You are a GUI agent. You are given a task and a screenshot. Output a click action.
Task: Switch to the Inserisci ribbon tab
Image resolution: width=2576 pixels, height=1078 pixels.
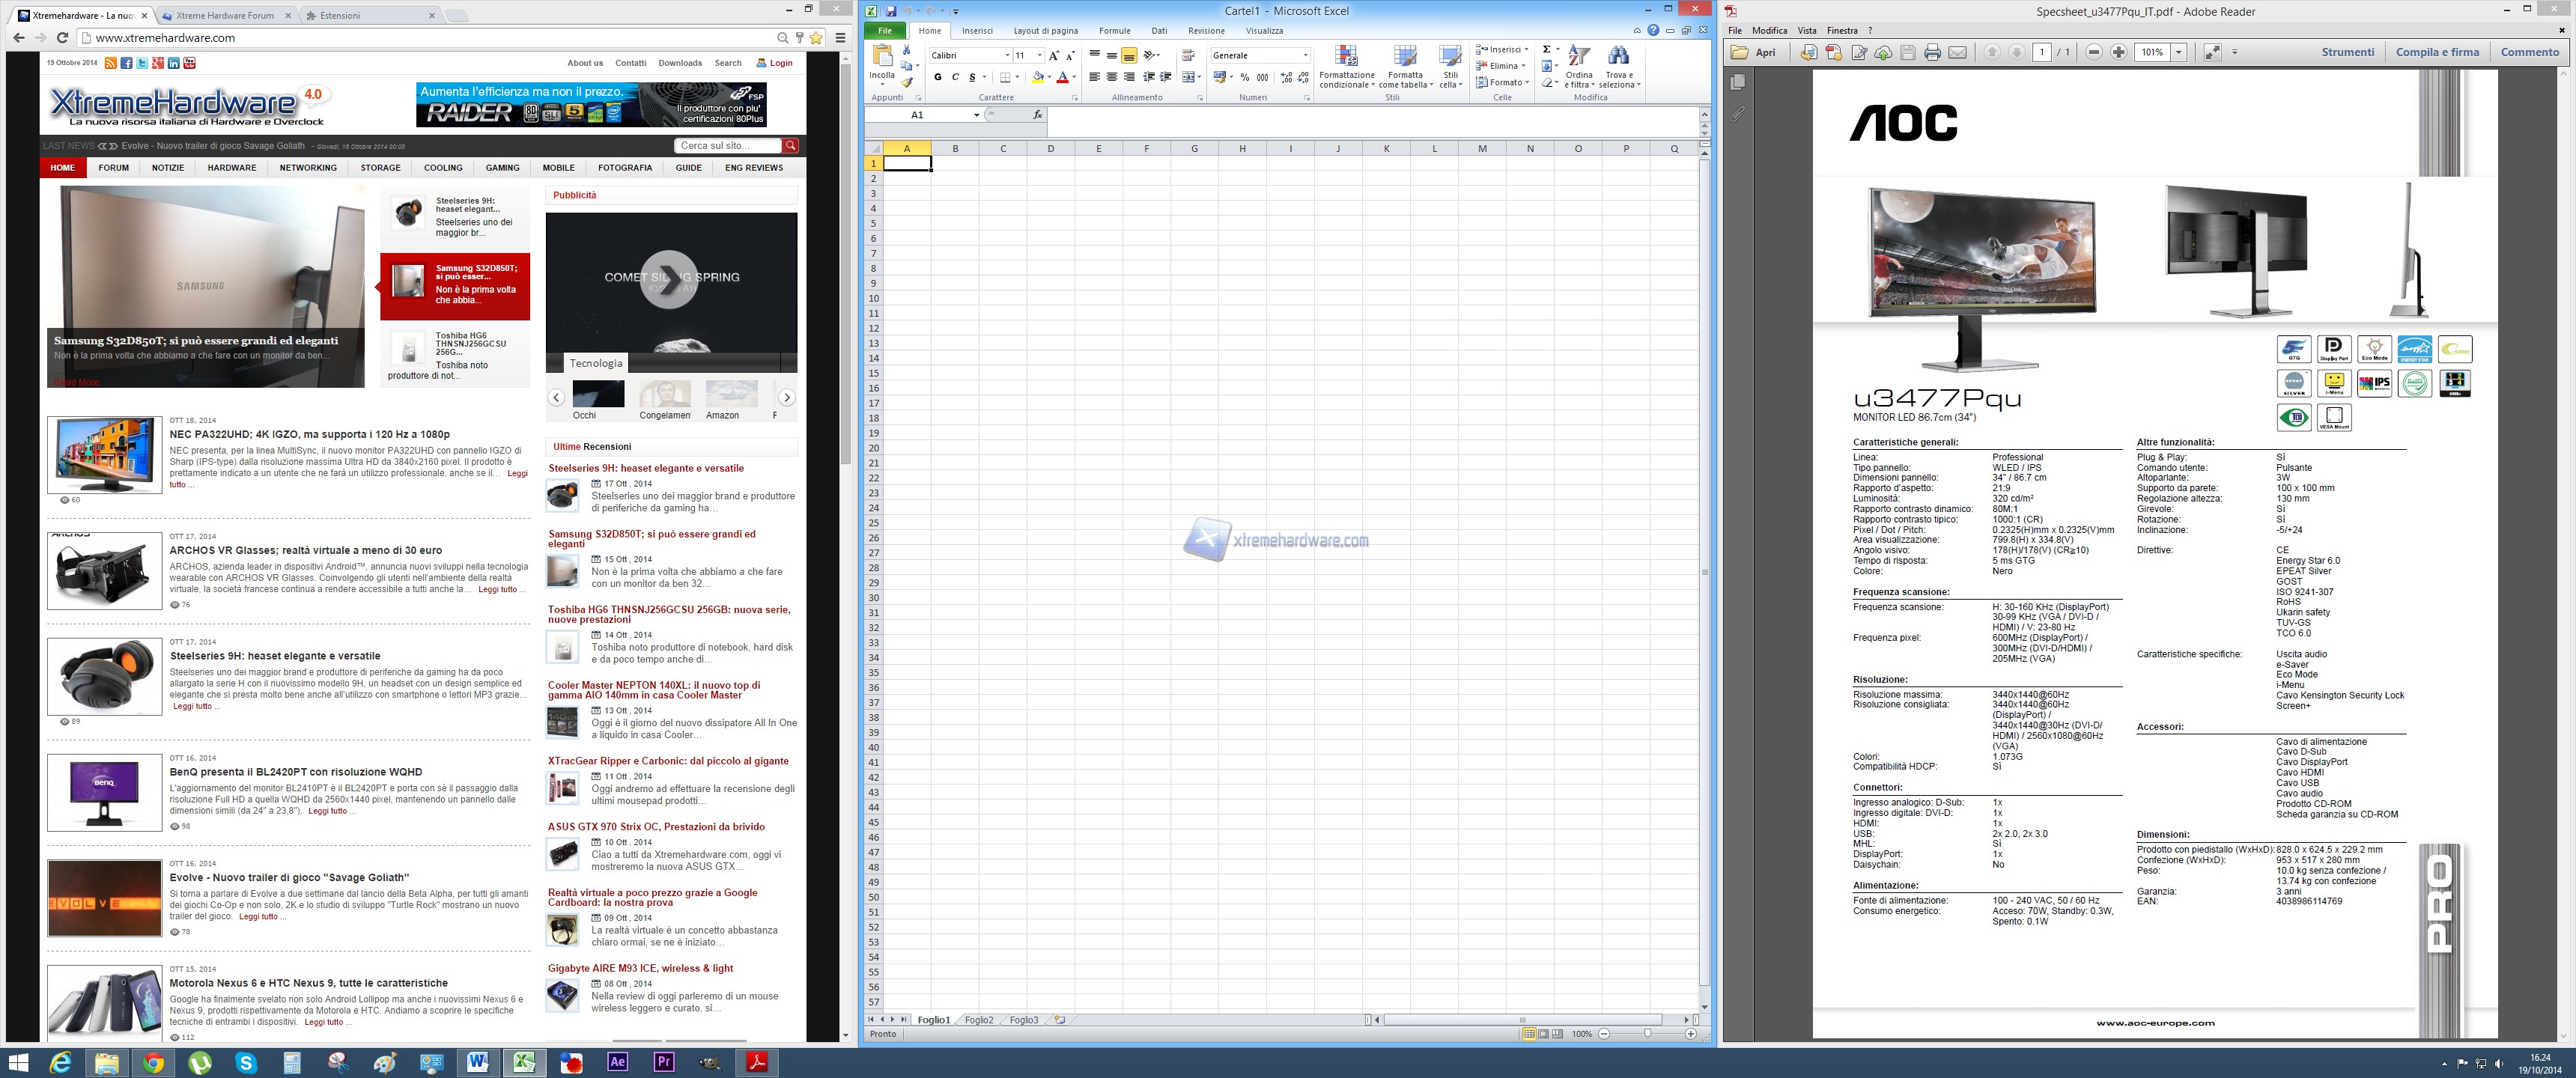point(979,30)
